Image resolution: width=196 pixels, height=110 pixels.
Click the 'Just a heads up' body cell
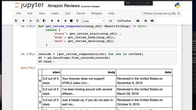click(89, 102)
